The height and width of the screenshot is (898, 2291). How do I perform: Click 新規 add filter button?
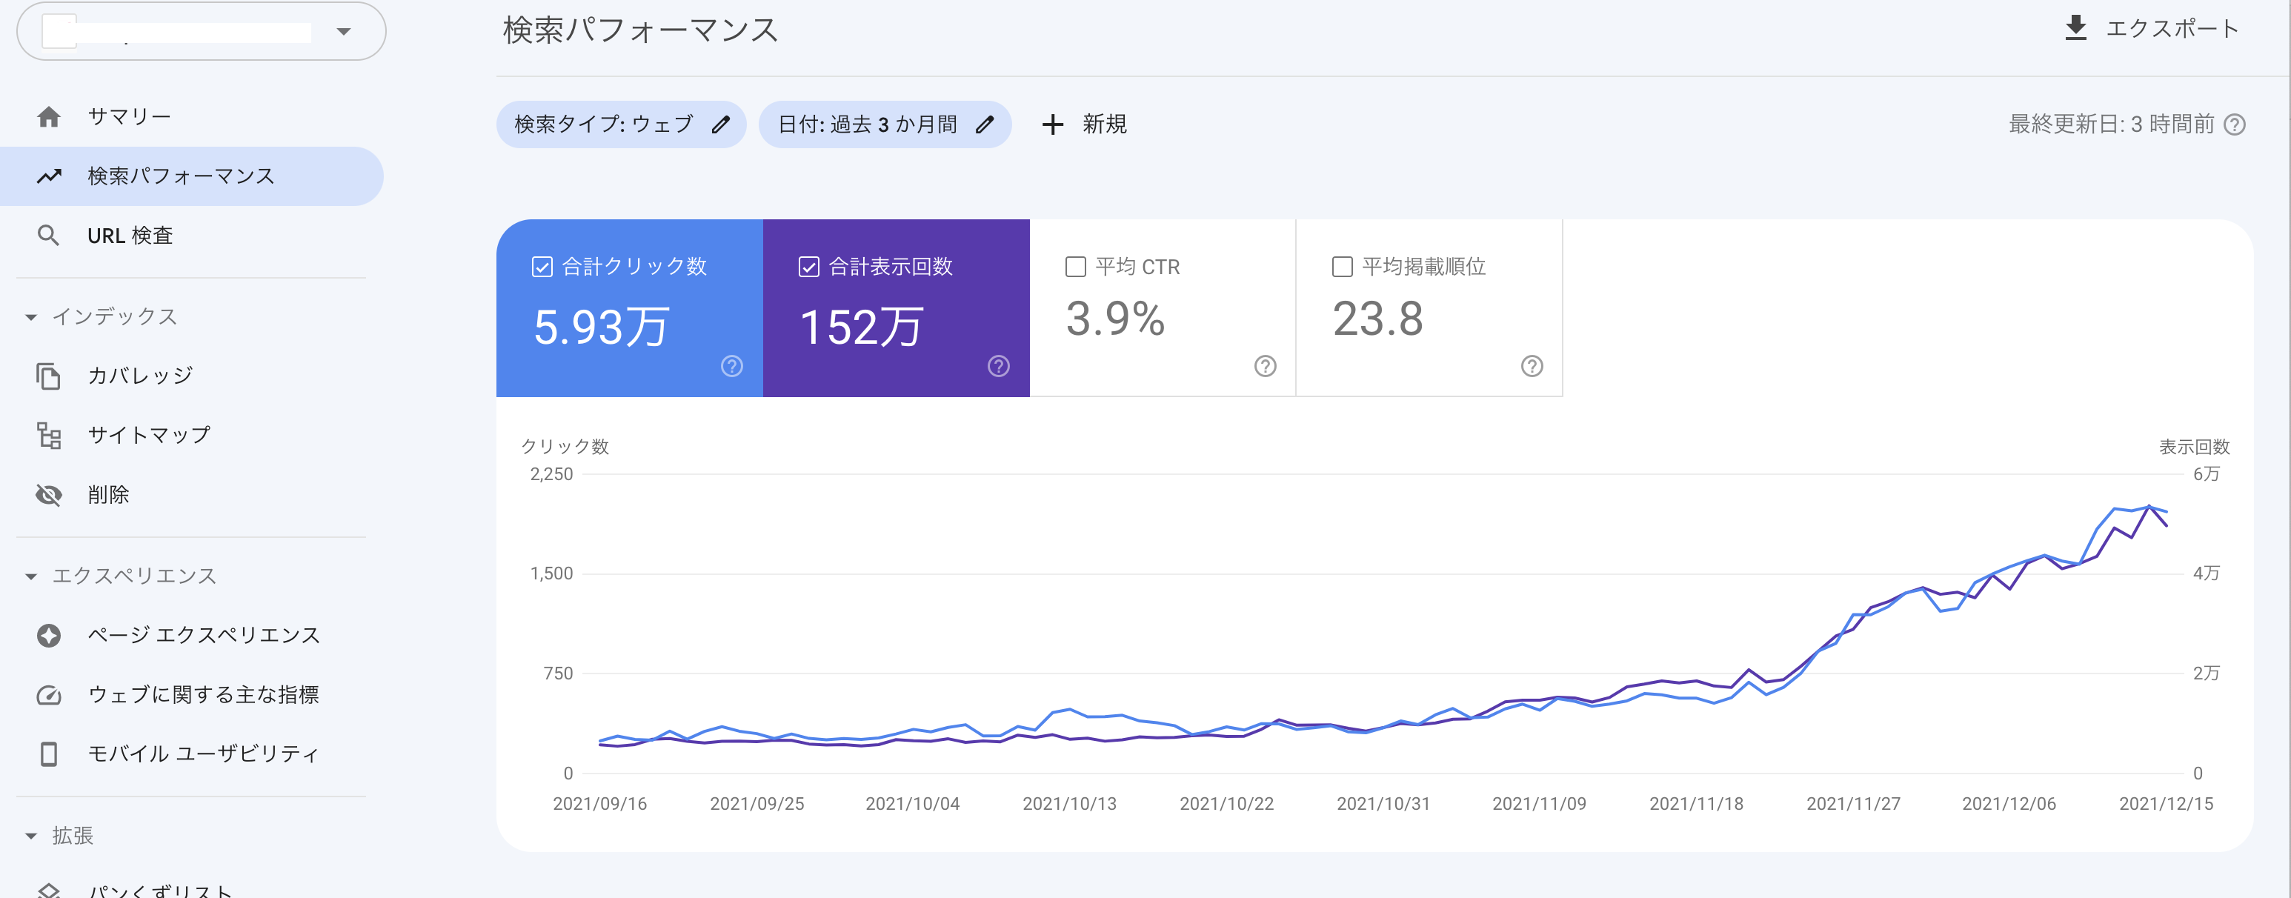1084,124
